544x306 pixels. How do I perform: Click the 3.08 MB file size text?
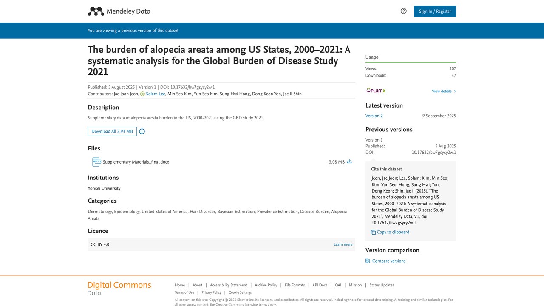337,162
